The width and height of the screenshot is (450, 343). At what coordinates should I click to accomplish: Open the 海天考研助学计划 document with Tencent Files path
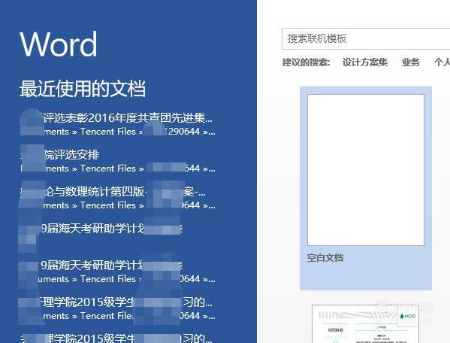point(118,272)
